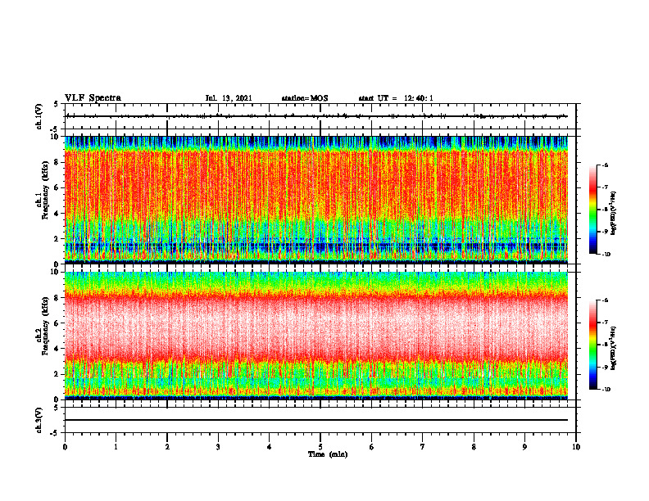The width and height of the screenshot is (649, 501).
Task: Click the "-6" label on ch.1 color bar
Action: pyautogui.click(x=605, y=165)
